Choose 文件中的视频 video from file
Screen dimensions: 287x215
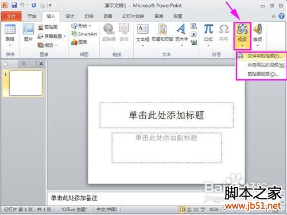pos(261,56)
